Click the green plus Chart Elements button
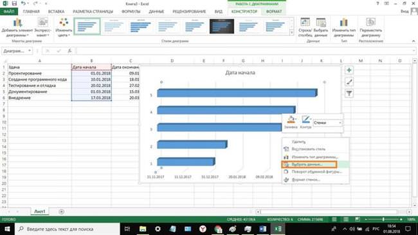This screenshot has width=418, height=235. 349,70
